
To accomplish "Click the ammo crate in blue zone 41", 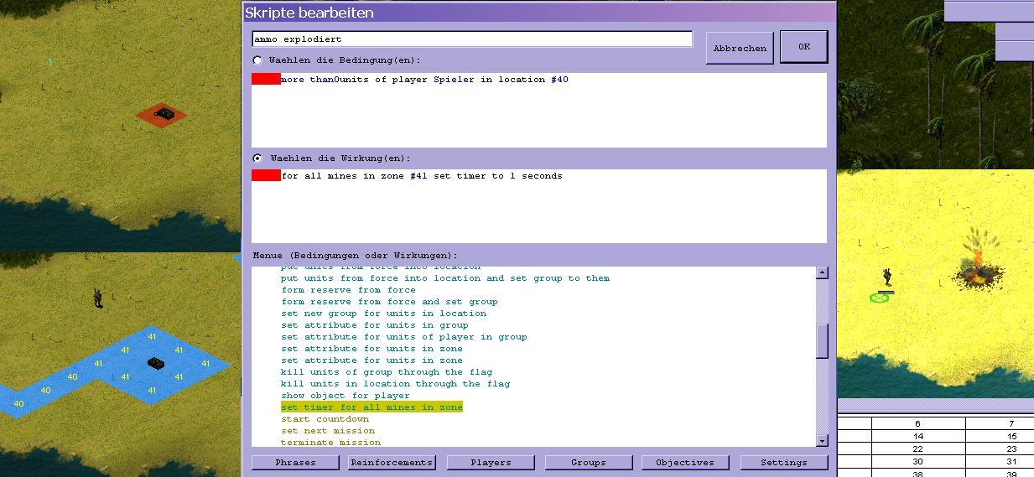I will (156, 363).
